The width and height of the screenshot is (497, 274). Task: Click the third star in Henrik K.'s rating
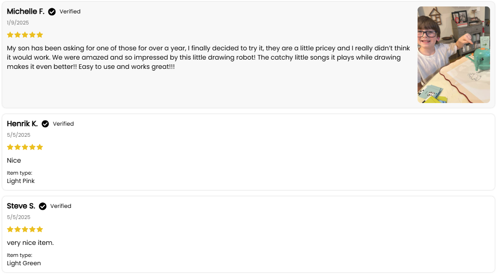pos(25,147)
